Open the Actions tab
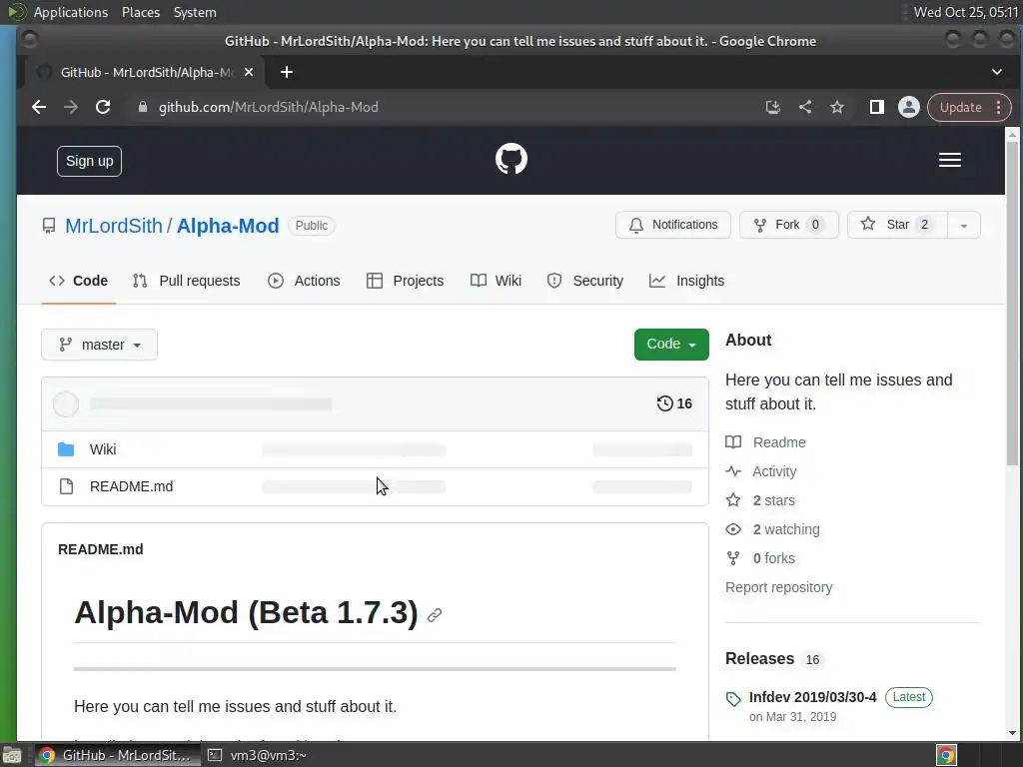 304,281
